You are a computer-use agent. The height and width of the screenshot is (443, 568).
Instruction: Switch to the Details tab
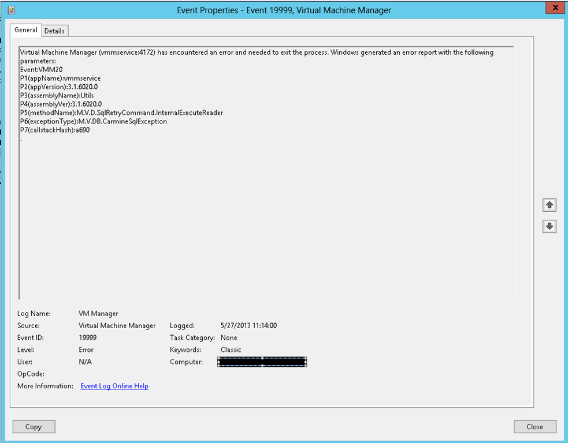click(x=54, y=31)
